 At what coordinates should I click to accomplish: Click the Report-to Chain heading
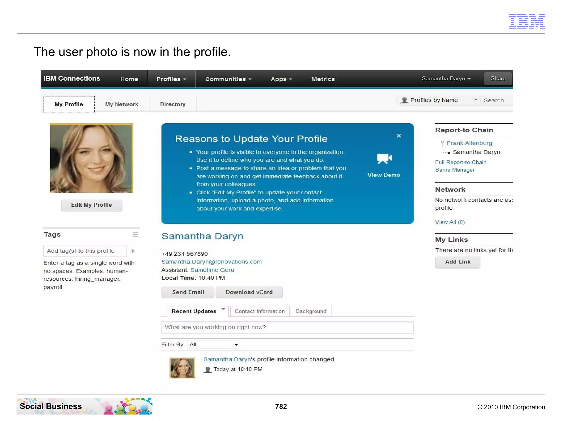[464, 130]
